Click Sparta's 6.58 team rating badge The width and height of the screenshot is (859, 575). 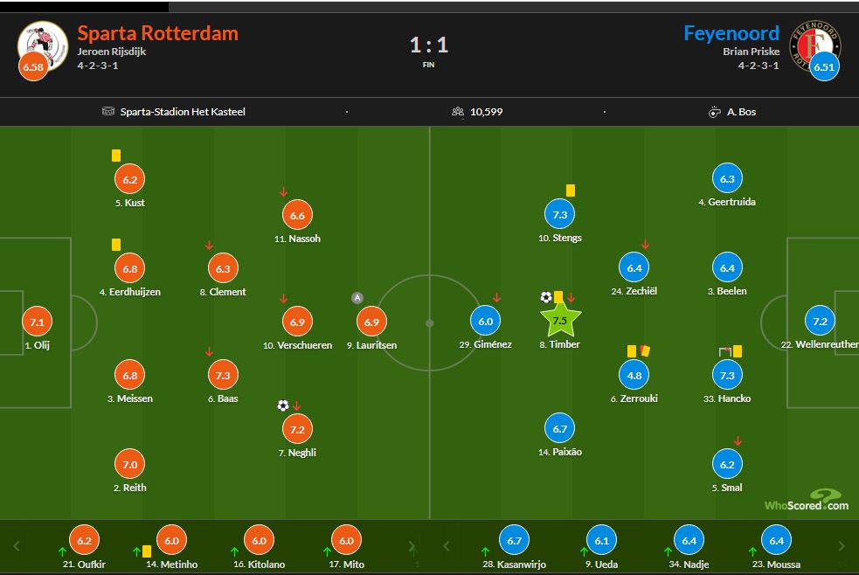[33, 67]
